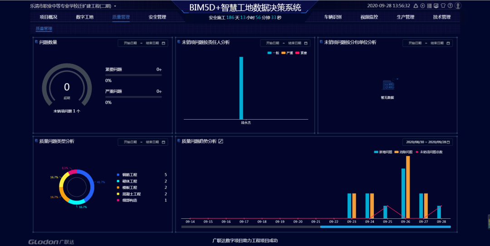This screenshot has width=490, height=246.
Task: Click the 2020-09-28 13:56:32 datetime display
Action: [x=388, y=5]
